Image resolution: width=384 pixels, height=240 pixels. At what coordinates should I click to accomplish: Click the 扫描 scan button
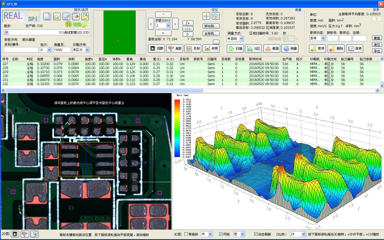click(x=235, y=49)
